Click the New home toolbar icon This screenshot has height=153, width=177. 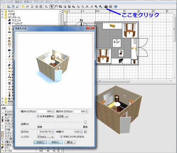click(x=4, y=7)
